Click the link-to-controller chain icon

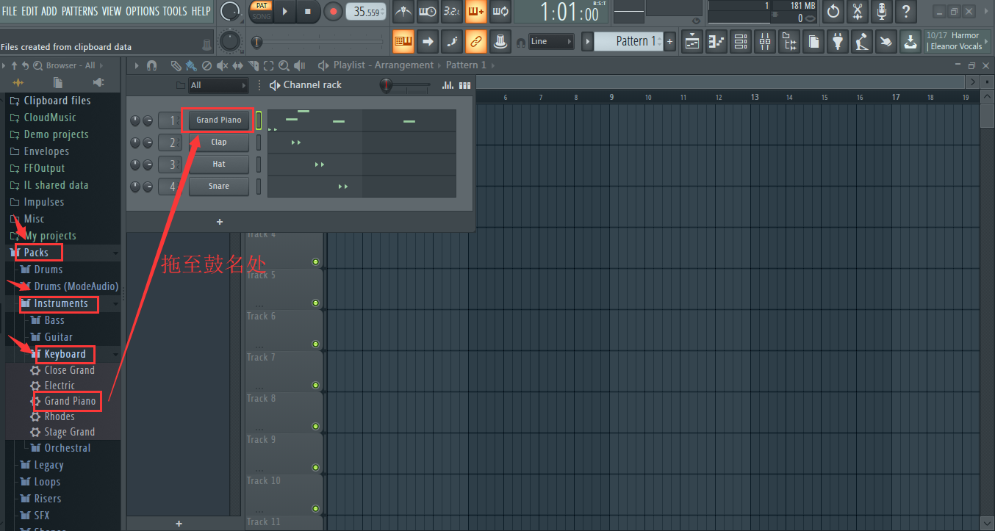476,41
